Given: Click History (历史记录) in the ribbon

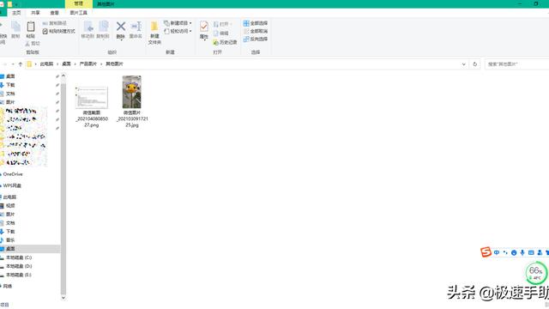Looking at the screenshot, I should click(225, 42).
